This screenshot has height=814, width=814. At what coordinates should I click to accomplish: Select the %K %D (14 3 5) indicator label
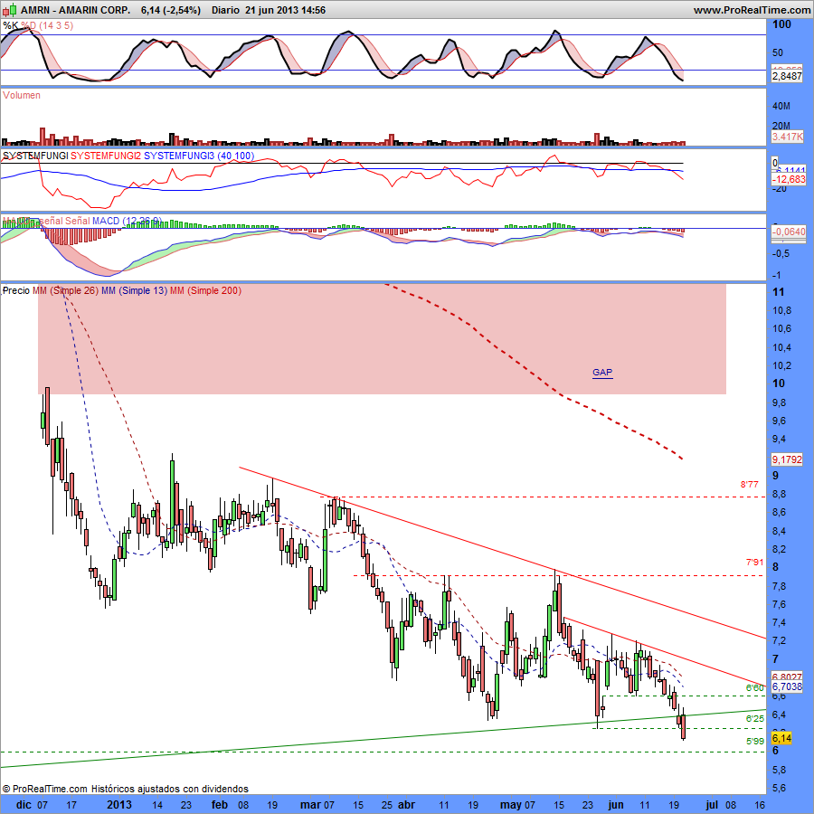click(38, 25)
